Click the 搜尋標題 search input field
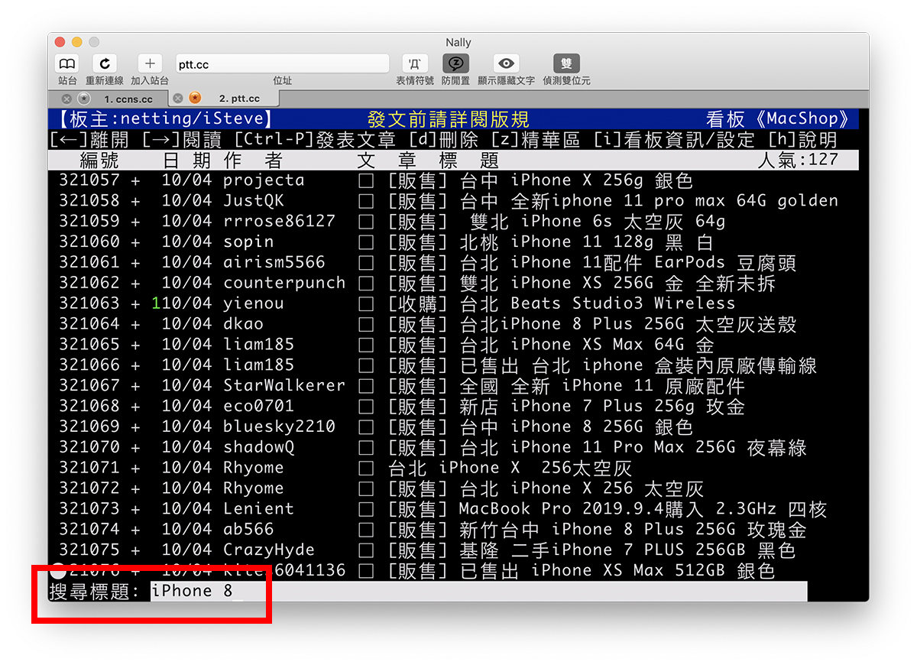917x665 pixels. (478, 591)
